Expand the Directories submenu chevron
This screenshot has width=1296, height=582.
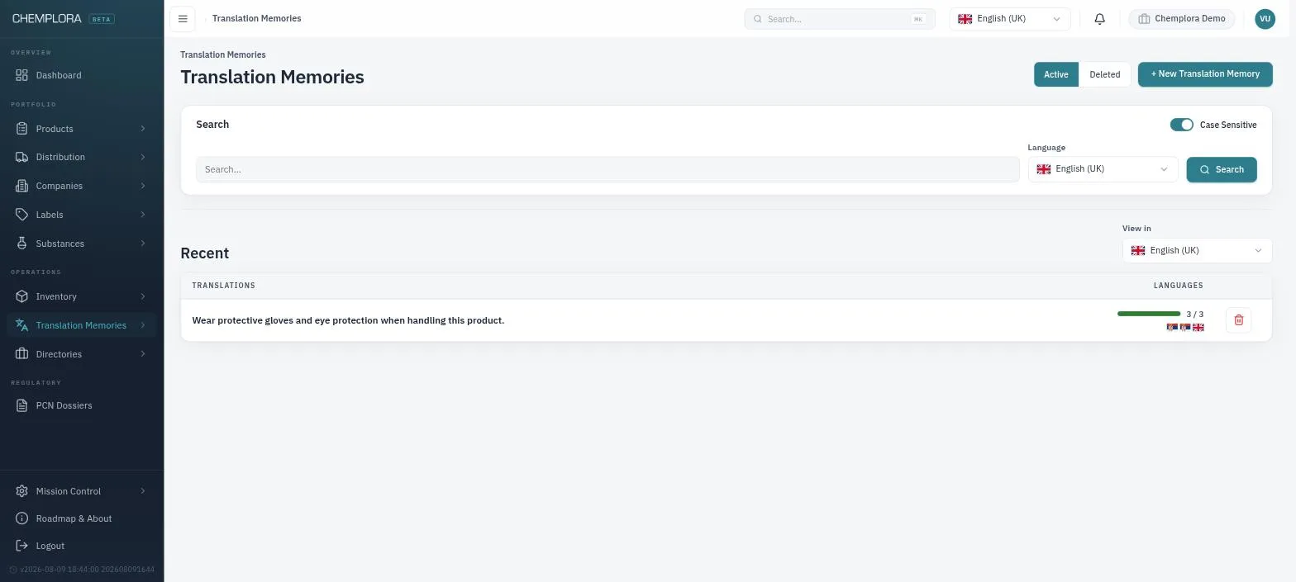click(x=143, y=354)
